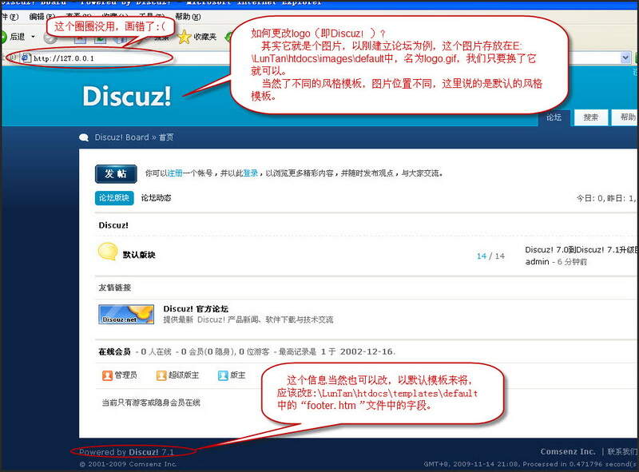Expand the Back button history dropdown arrow

pyautogui.click(x=33, y=37)
